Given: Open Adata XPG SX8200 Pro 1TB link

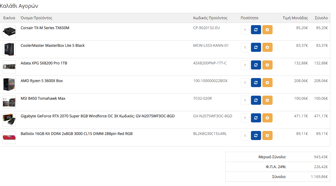Looking at the screenshot, I should pos(44,63).
